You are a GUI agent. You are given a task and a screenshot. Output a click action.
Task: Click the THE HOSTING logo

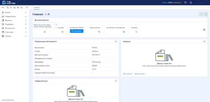(x=9, y=3)
